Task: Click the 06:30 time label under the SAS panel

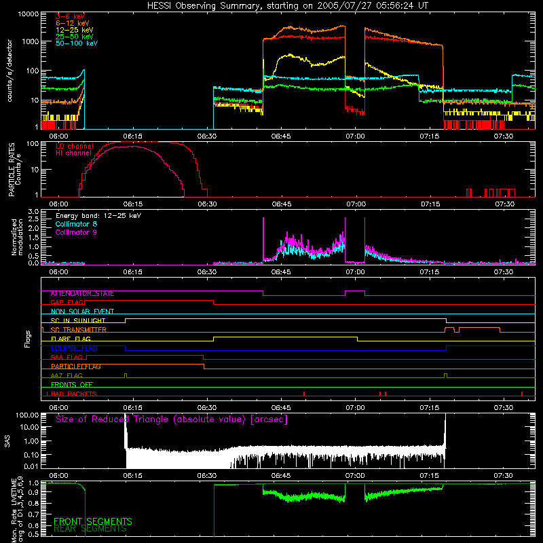Action: click(207, 476)
